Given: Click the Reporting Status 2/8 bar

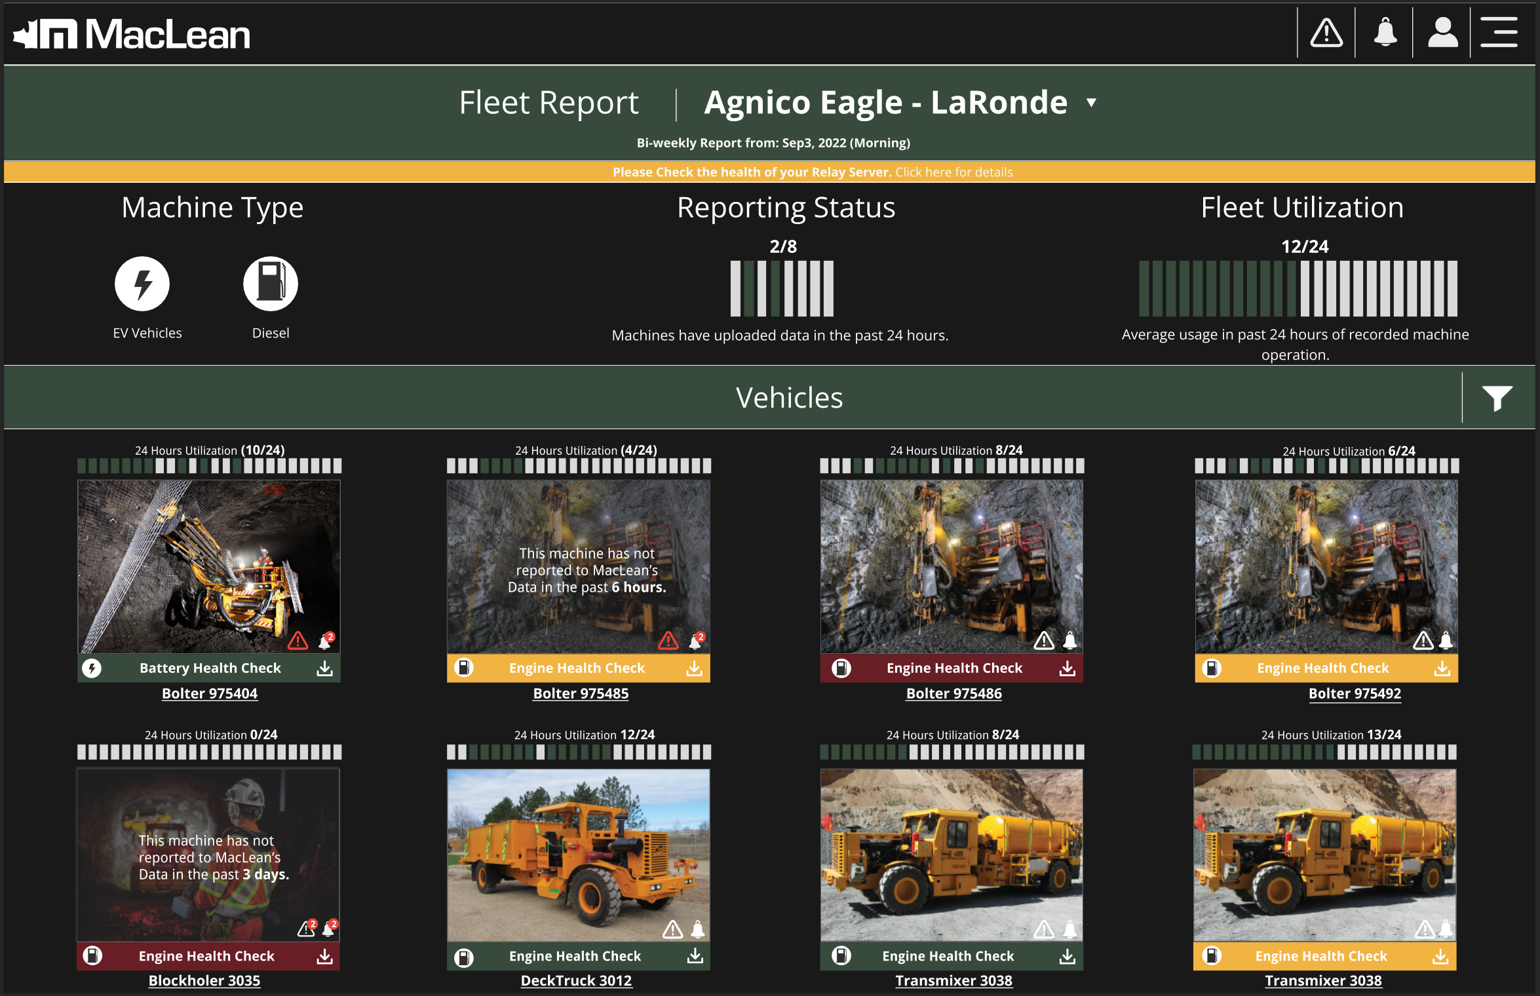Looking at the screenshot, I should click(x=782, y=289).
